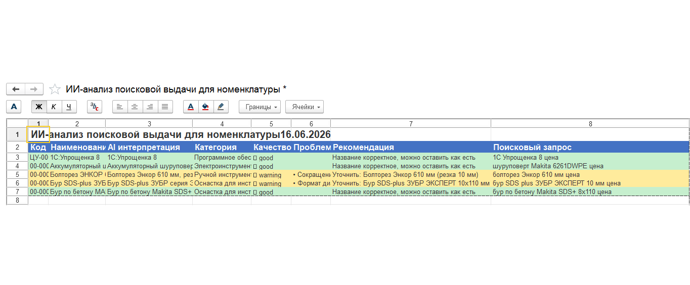Click 'Электроинструмен' category cell
This screenshot has height=285, width=690.
tap(222, 166)
